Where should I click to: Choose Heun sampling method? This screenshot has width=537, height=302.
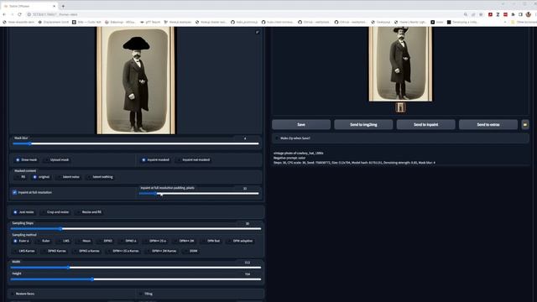[84, 241]
